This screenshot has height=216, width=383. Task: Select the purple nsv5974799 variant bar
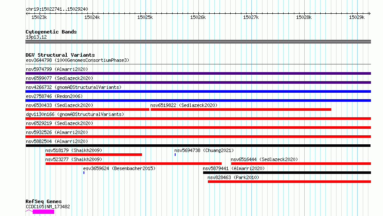[198, 73]
